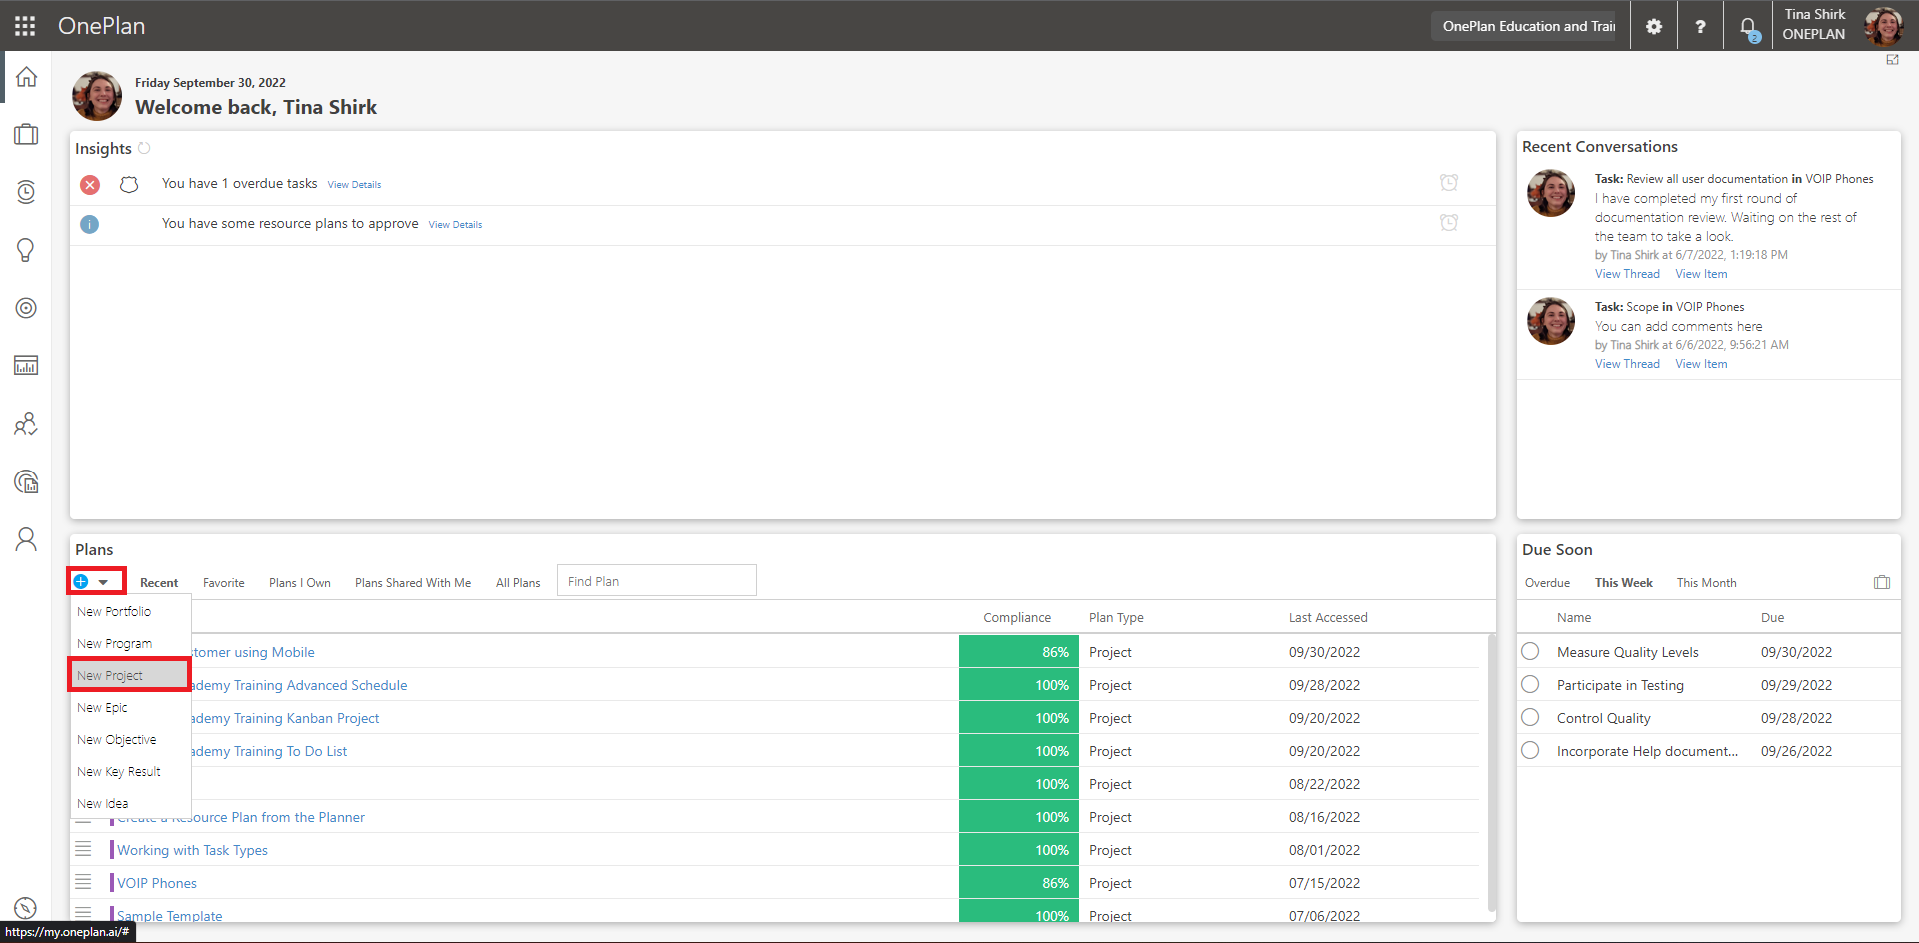Switch to the All Plans tab

pyautogui.click(x=518, y=583)
